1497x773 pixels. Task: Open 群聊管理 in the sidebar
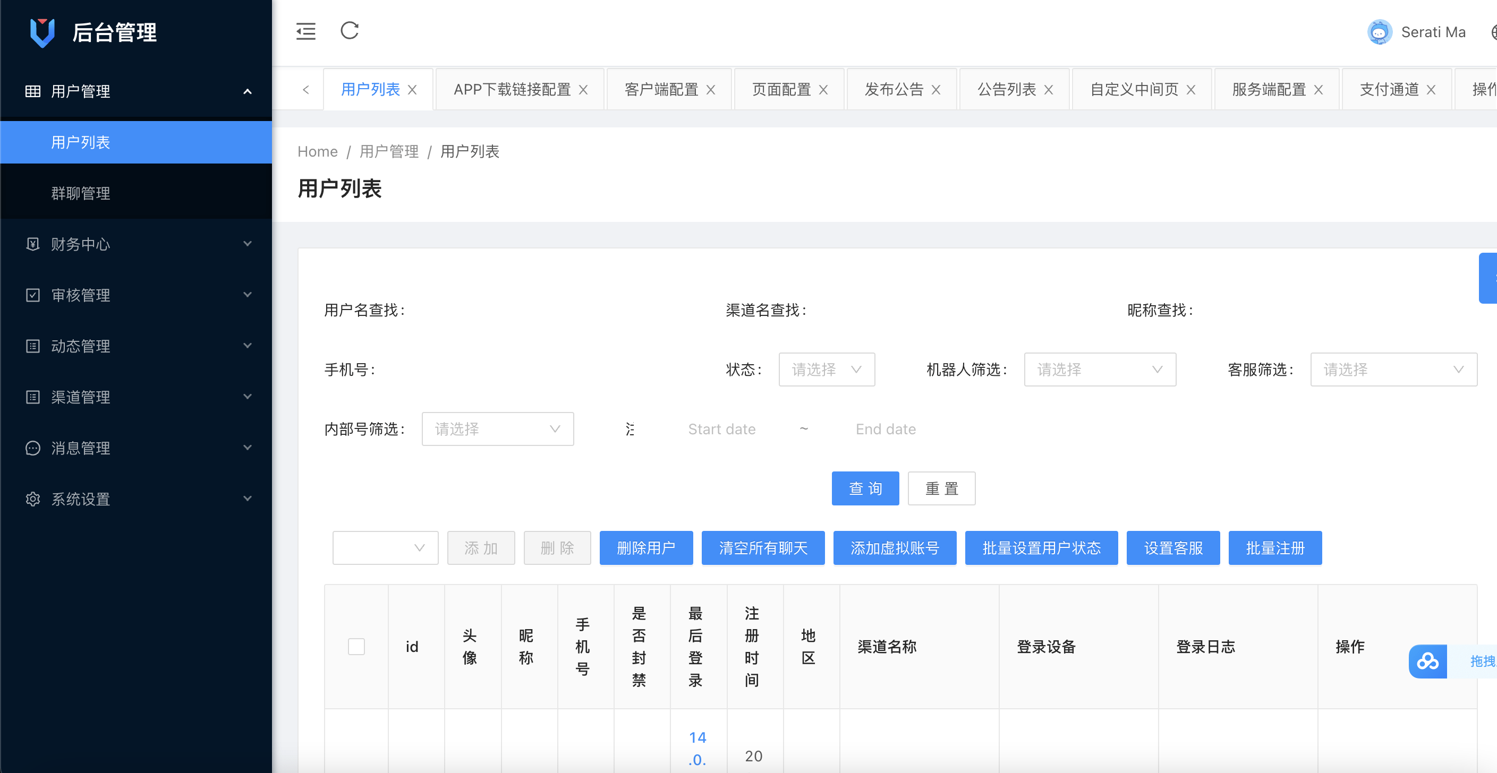(81, 193)
